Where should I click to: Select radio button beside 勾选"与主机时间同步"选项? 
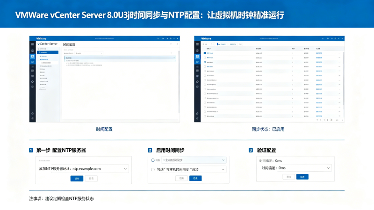pos(153,170)
